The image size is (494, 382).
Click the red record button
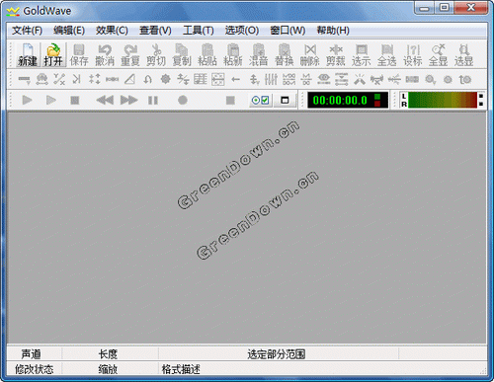point(183,100)
